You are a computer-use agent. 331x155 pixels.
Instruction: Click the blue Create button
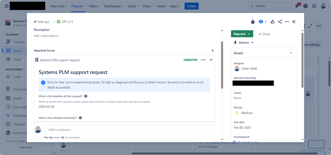click(192, 6)
